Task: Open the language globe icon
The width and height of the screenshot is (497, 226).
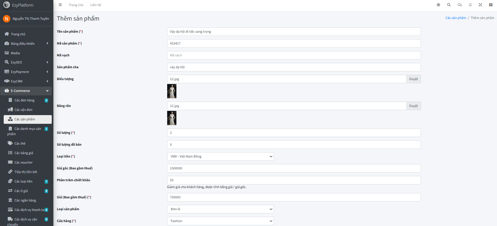Action: pyautogui.click(x=438, y=5)
